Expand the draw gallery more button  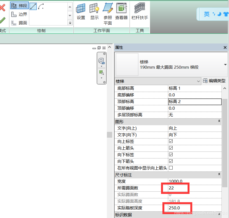point(70,23)
